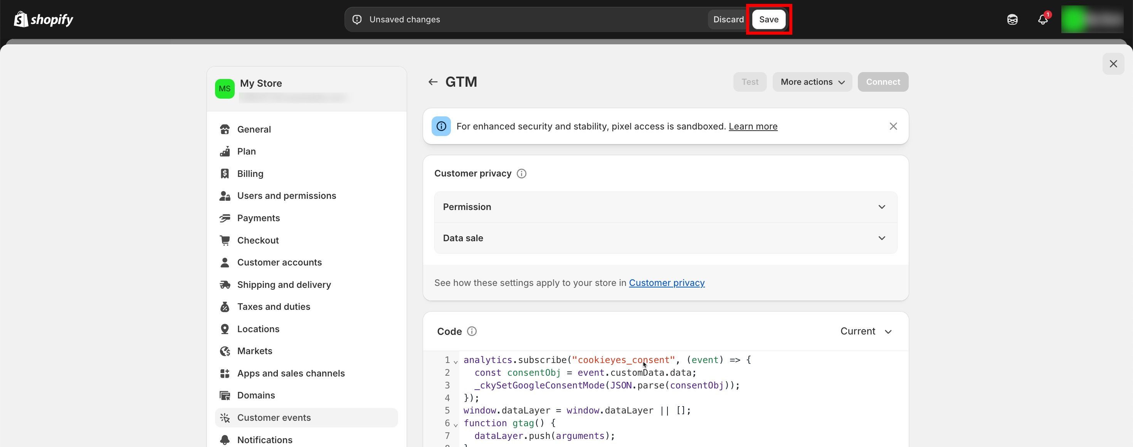
Task: Show Code section info tooltip
Action: (x=472, y=331)
